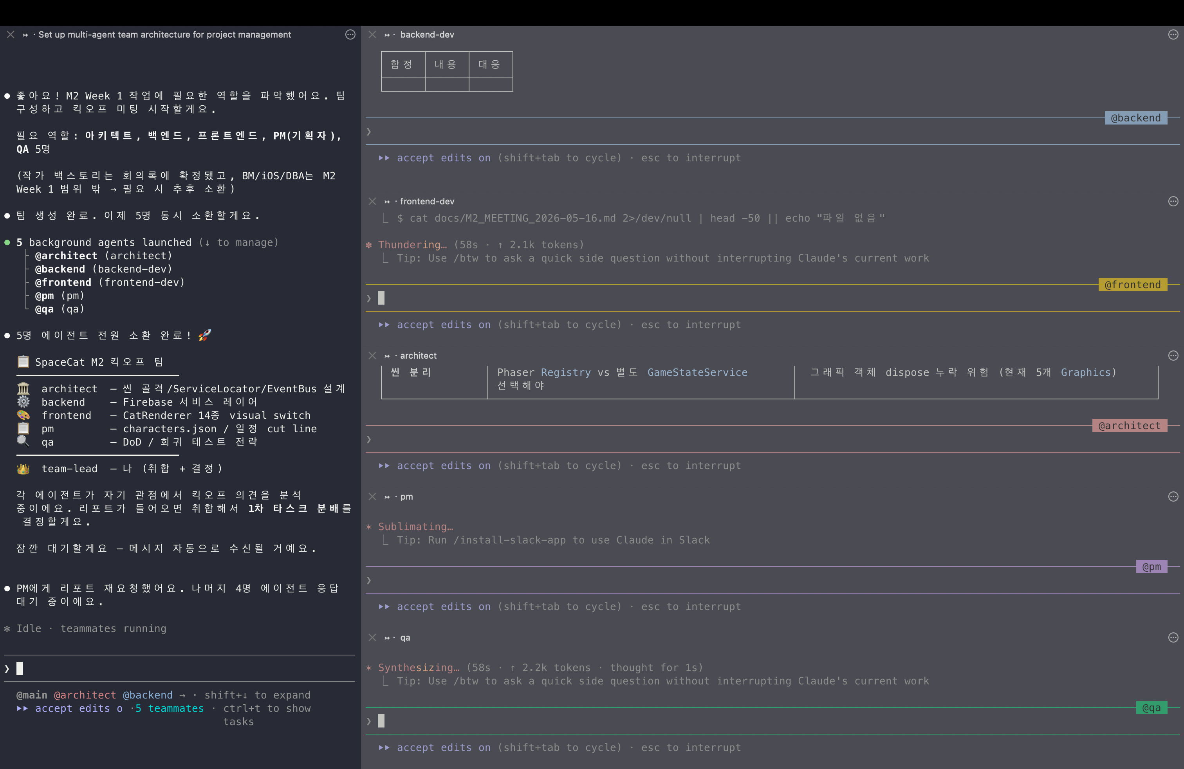Image resolution: width=1184 pixels, height=769 pixels.
Task: Open options menu of qa pane
Action: click(1173, 637)
